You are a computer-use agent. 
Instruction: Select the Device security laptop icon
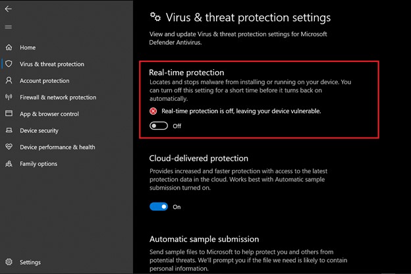tap(9, 130)
